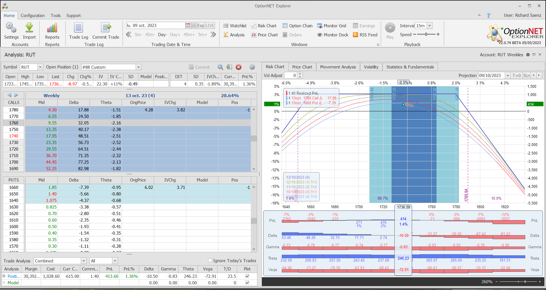This screenshot has height=290, width=546.
Task: Open the Option Chain window
Action: [x=297, y=26]
